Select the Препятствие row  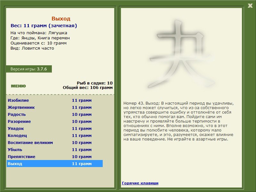55,156
